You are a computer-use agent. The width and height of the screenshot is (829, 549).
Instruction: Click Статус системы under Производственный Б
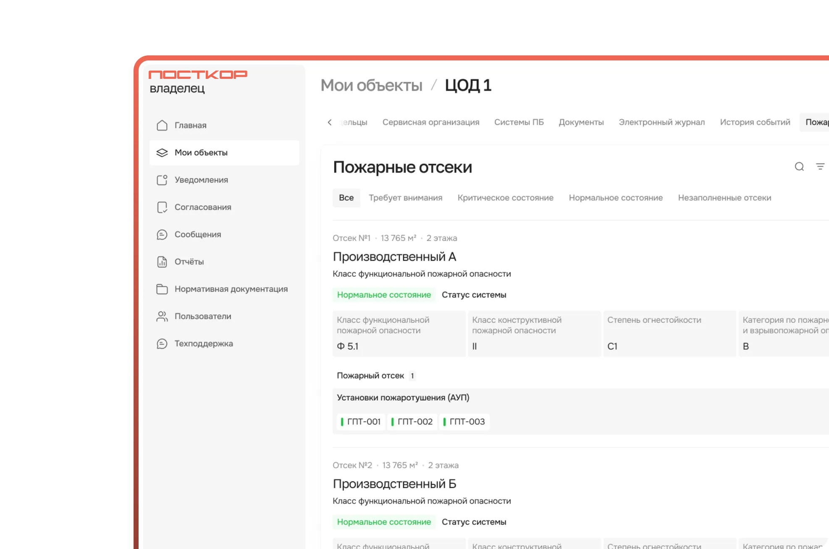[474, 522]
